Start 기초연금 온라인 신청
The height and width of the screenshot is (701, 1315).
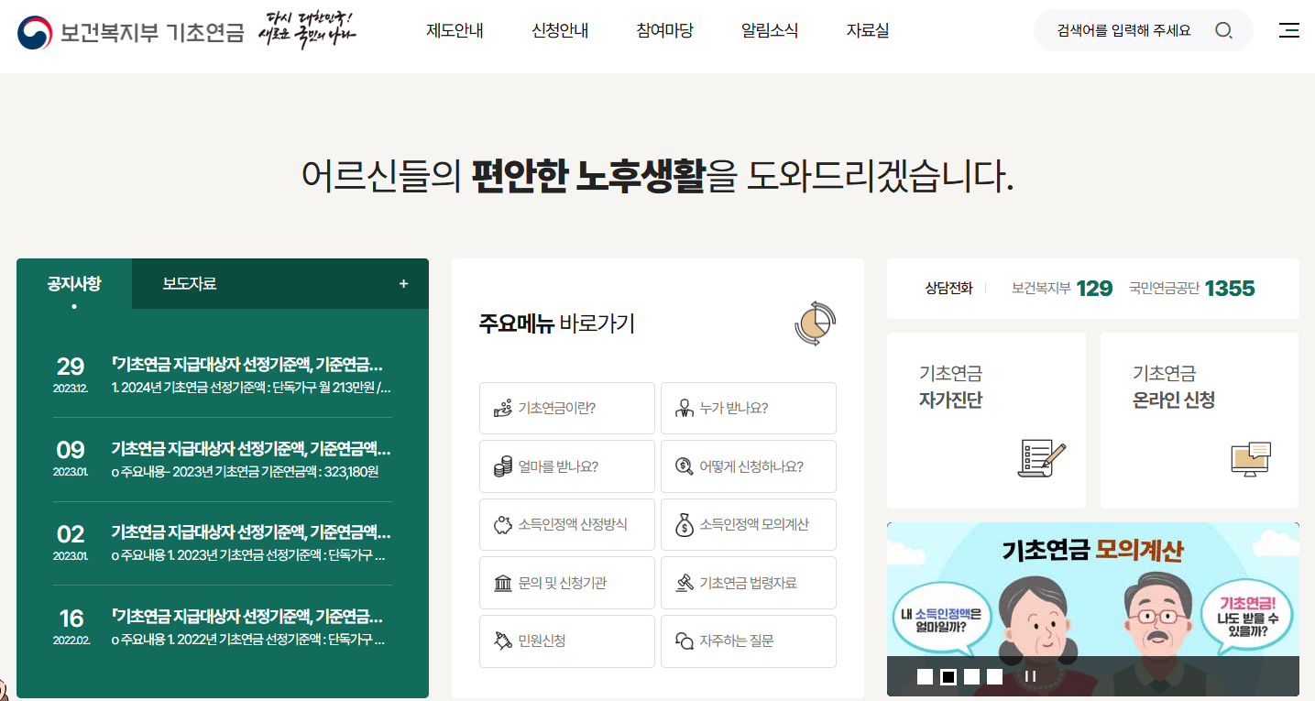(1199, 420)
